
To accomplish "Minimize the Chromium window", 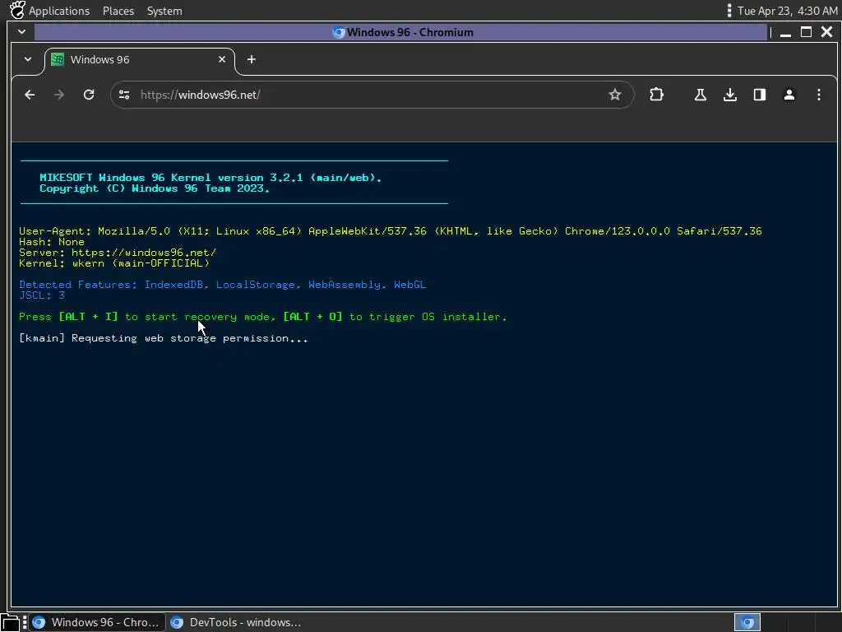I will point(785,33).
